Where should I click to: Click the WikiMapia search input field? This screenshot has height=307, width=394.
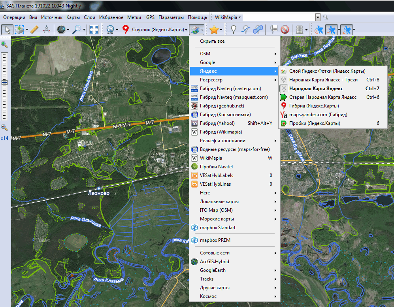pyautogui.click(x=279, y=17)
